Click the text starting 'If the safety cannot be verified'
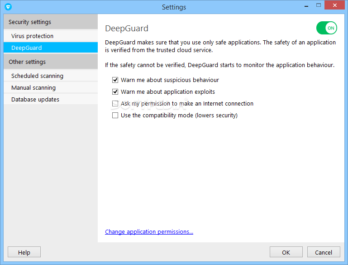 point(219,65)
